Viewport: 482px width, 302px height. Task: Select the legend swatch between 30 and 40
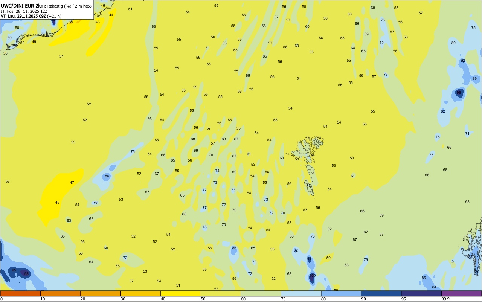[140, 293]
